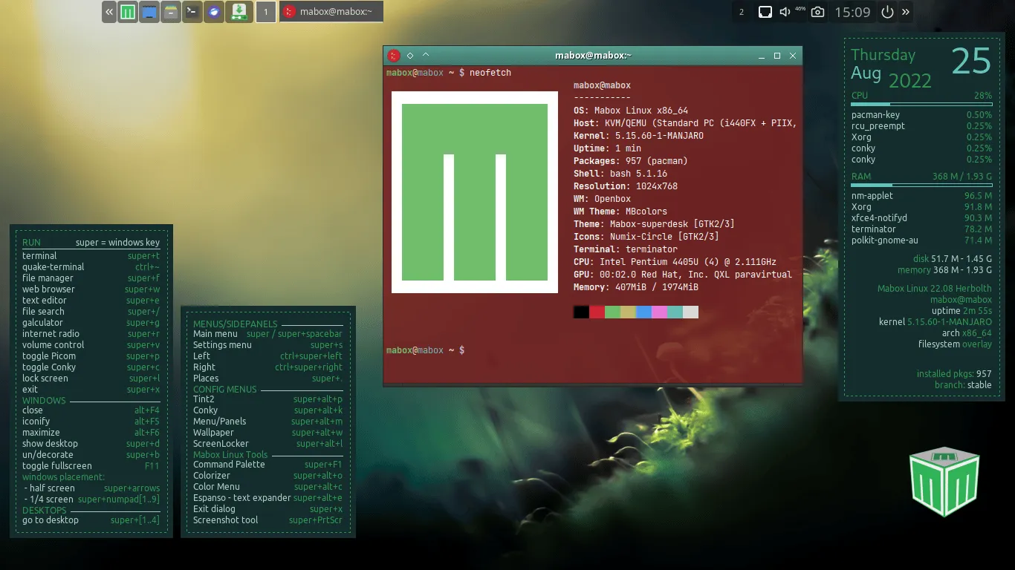Open the power button in the panel

[x=887, y=12]
